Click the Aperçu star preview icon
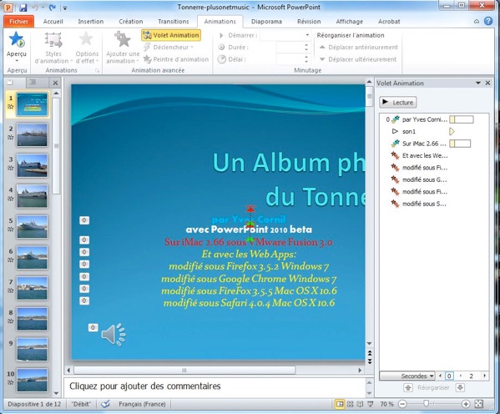 [17, 39]
